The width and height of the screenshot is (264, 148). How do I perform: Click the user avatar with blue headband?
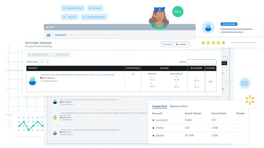click(x=159, y=18)
